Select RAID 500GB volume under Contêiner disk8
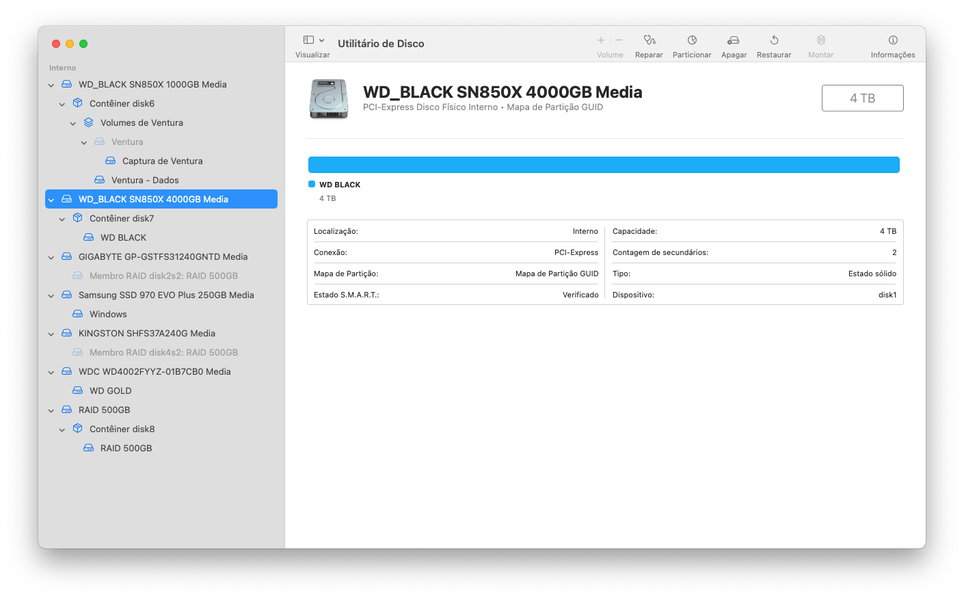Screen dimensions: 964x599 [161, 448]
